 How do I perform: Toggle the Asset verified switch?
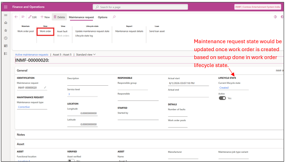tap(71, 160)
